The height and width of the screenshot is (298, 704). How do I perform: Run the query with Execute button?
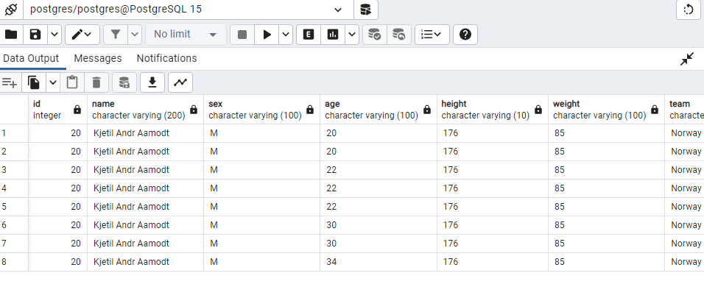coord(267,35)
